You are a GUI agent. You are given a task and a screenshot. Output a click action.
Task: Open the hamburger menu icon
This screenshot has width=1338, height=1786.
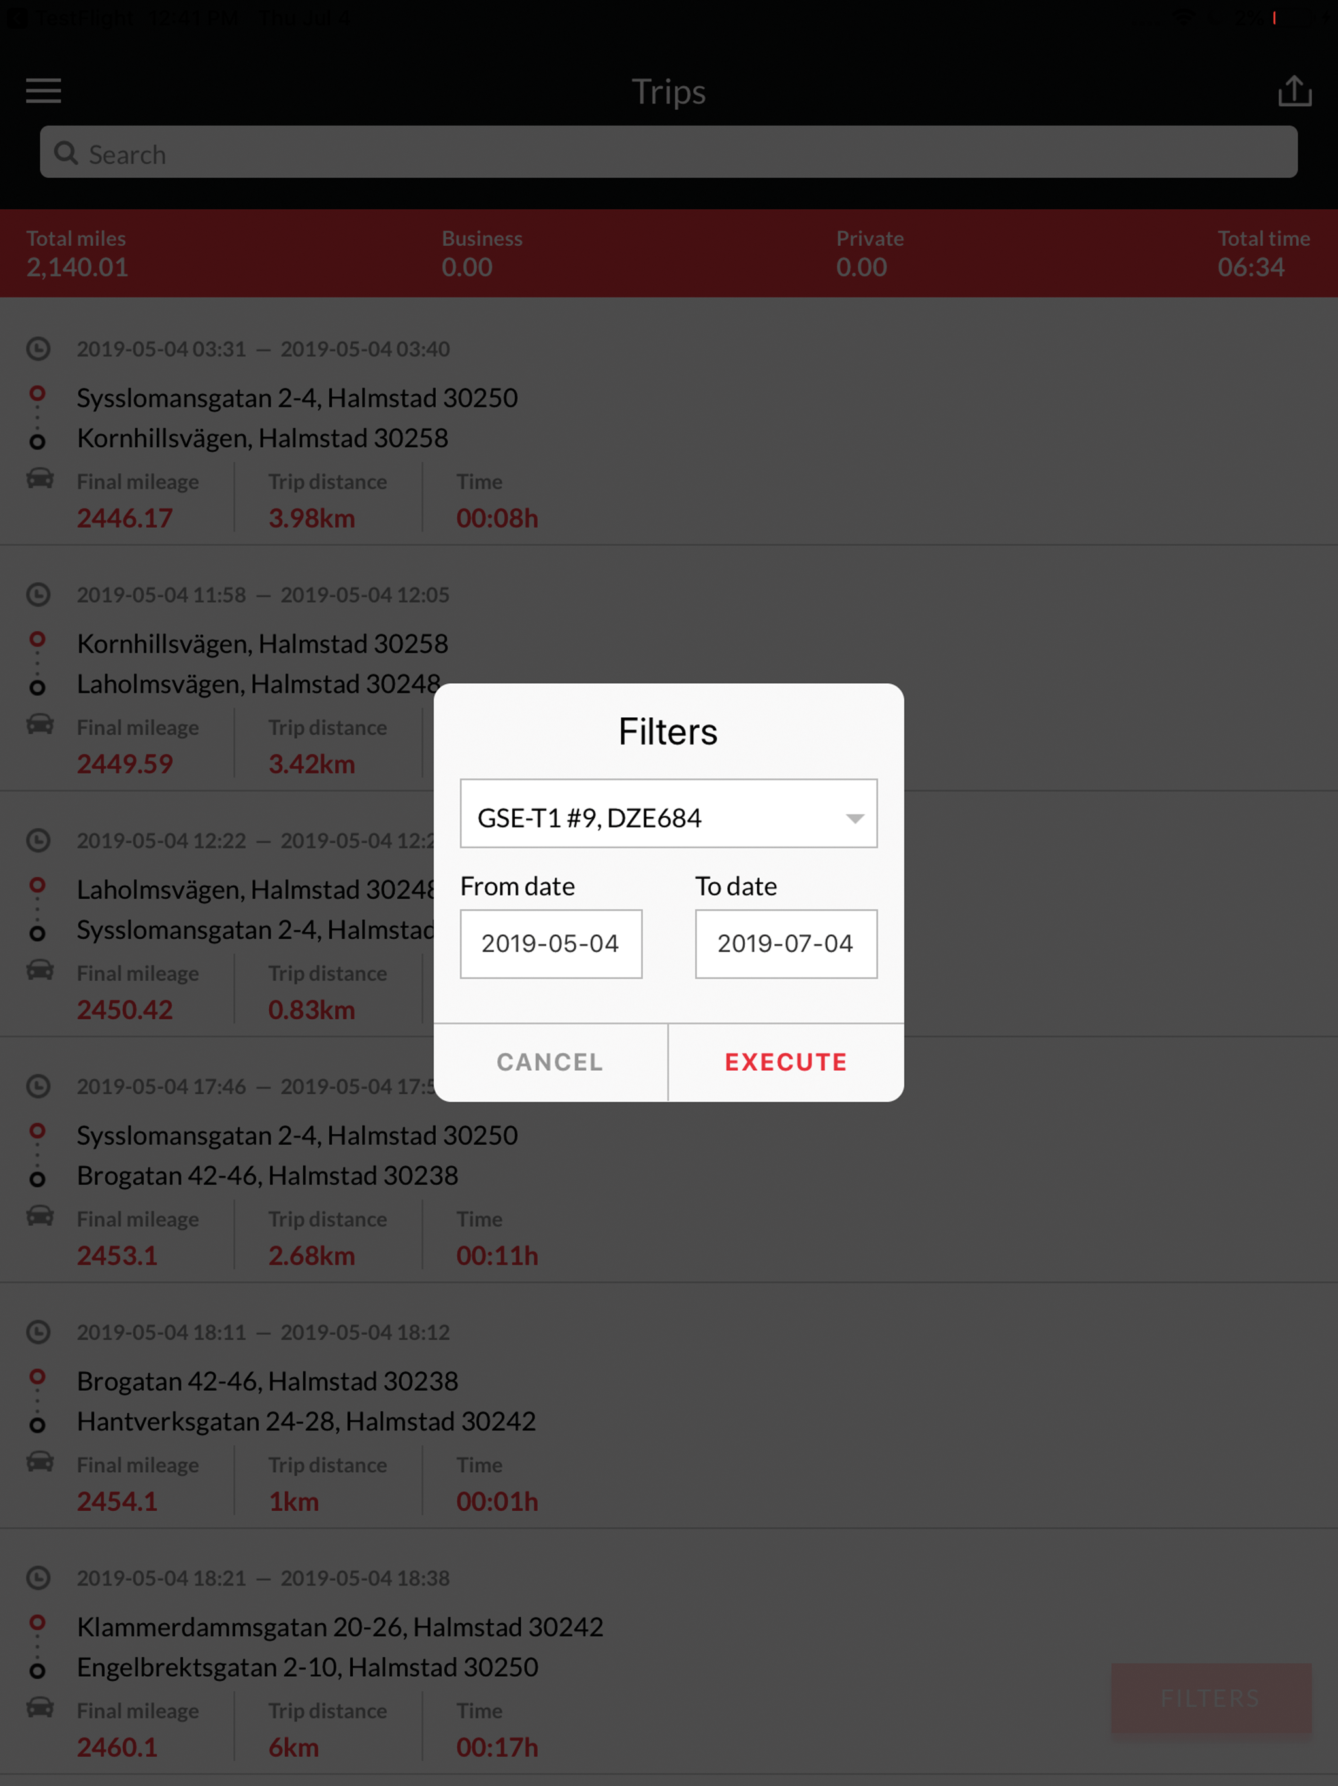44,90
